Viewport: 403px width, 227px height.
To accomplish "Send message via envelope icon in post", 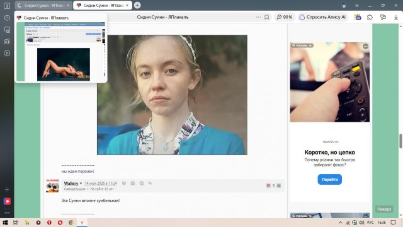I will pyautogui.click(x=133, y=183).
